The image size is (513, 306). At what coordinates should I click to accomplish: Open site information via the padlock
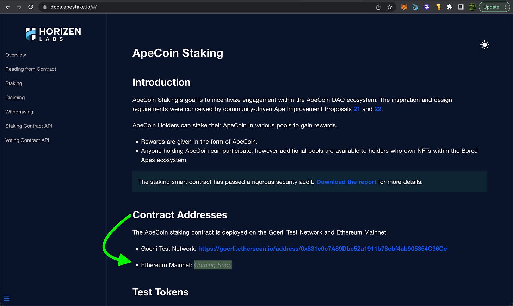[44, 7]
